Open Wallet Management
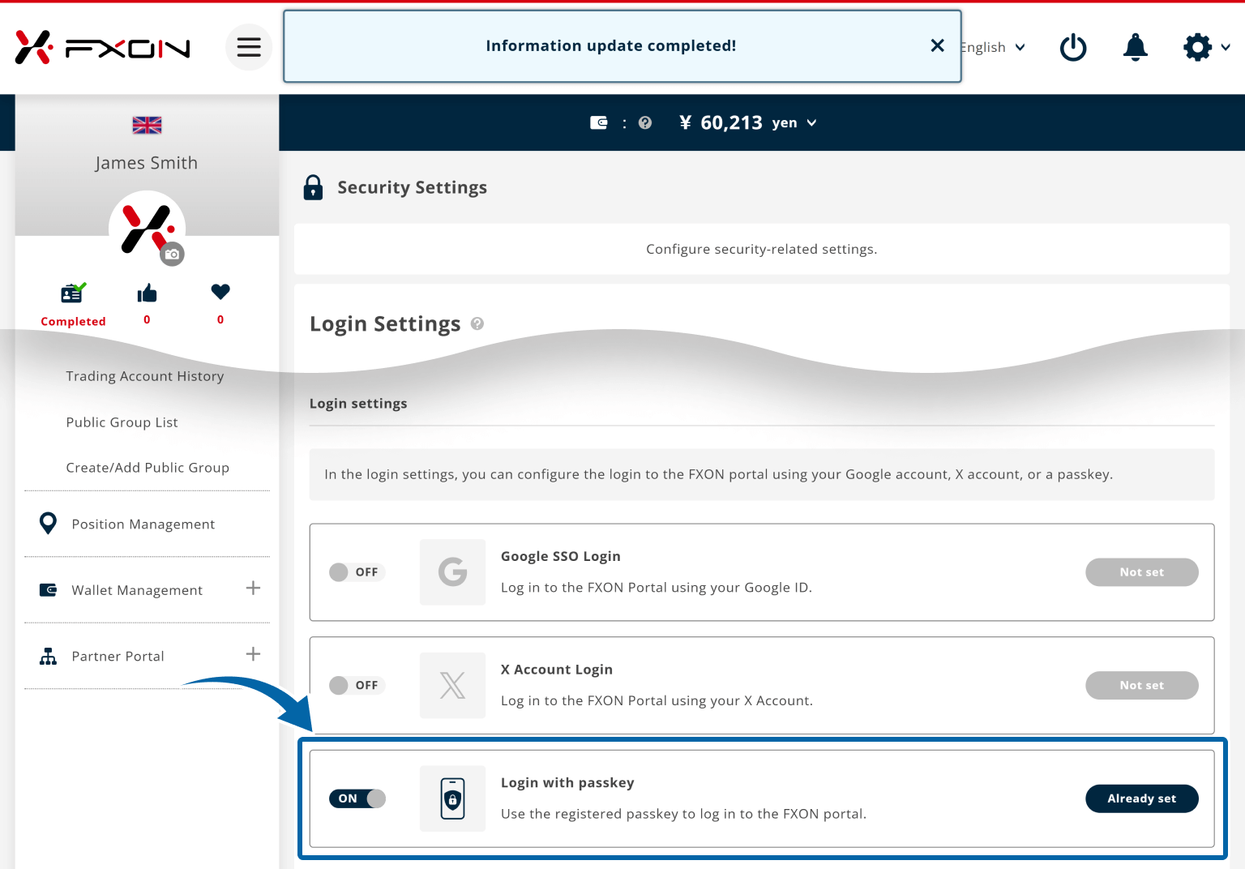Image resolution: width=1245 pixels, height=869 pixels. [x=137, y=590]
